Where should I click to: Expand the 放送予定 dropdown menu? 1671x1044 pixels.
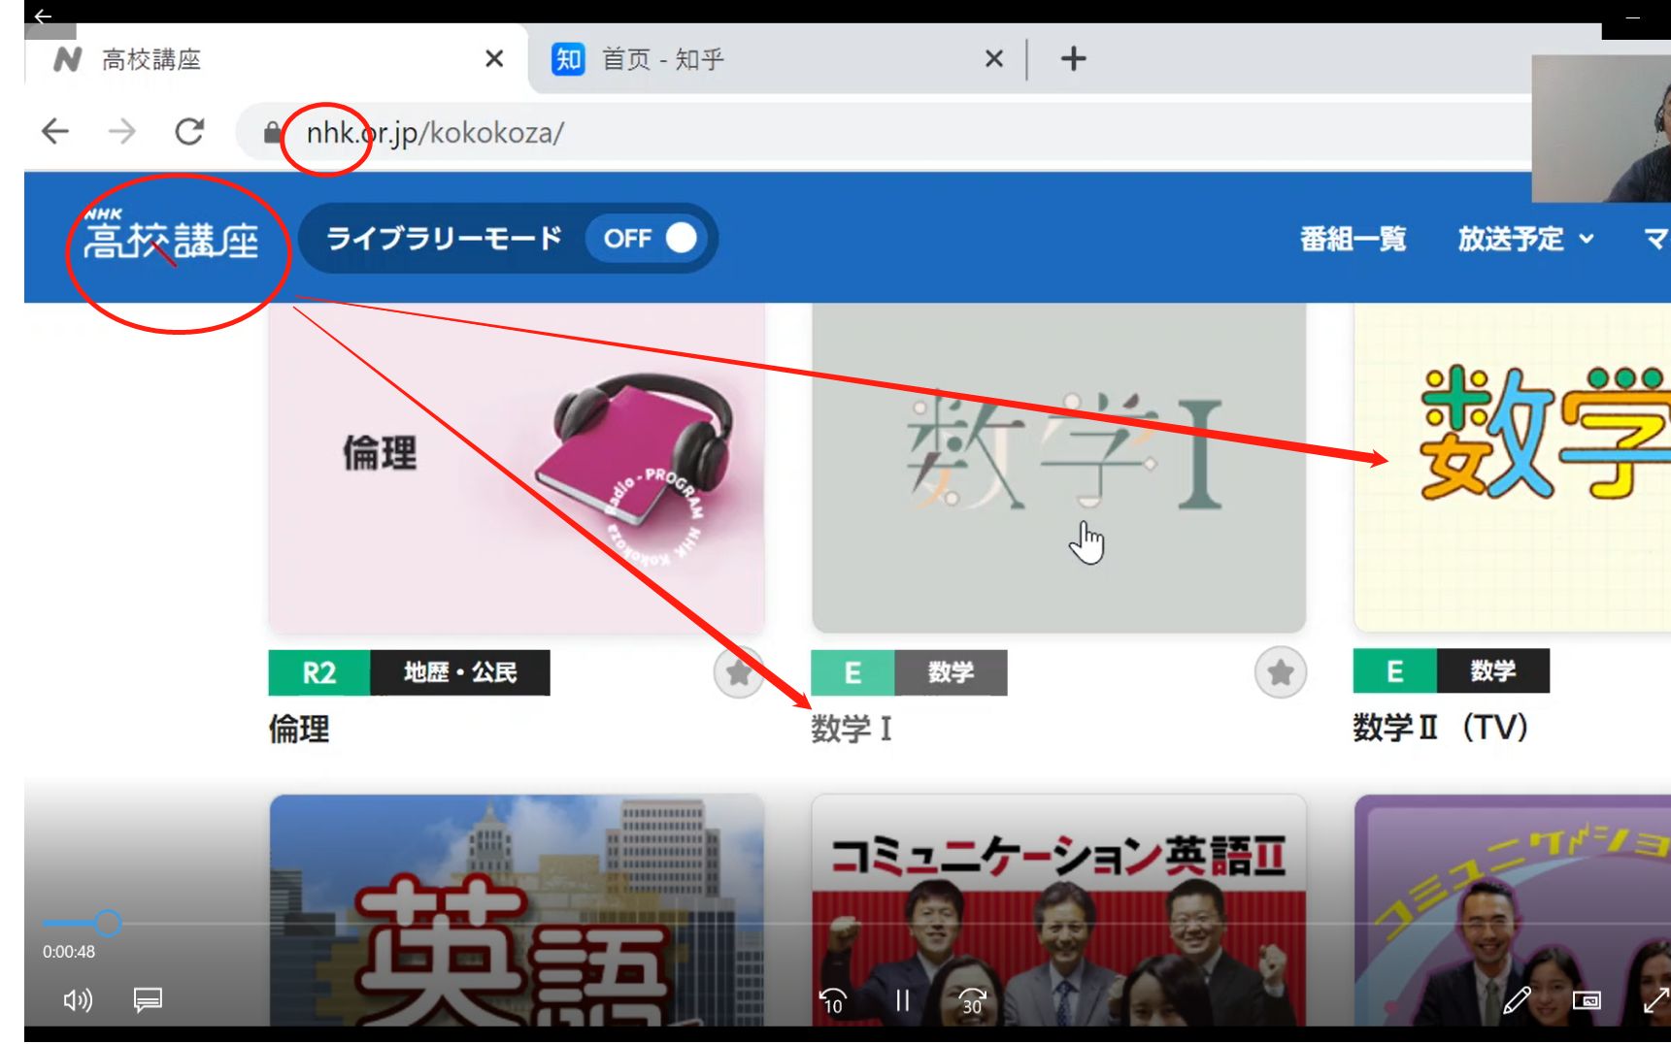pos(1524,239)
